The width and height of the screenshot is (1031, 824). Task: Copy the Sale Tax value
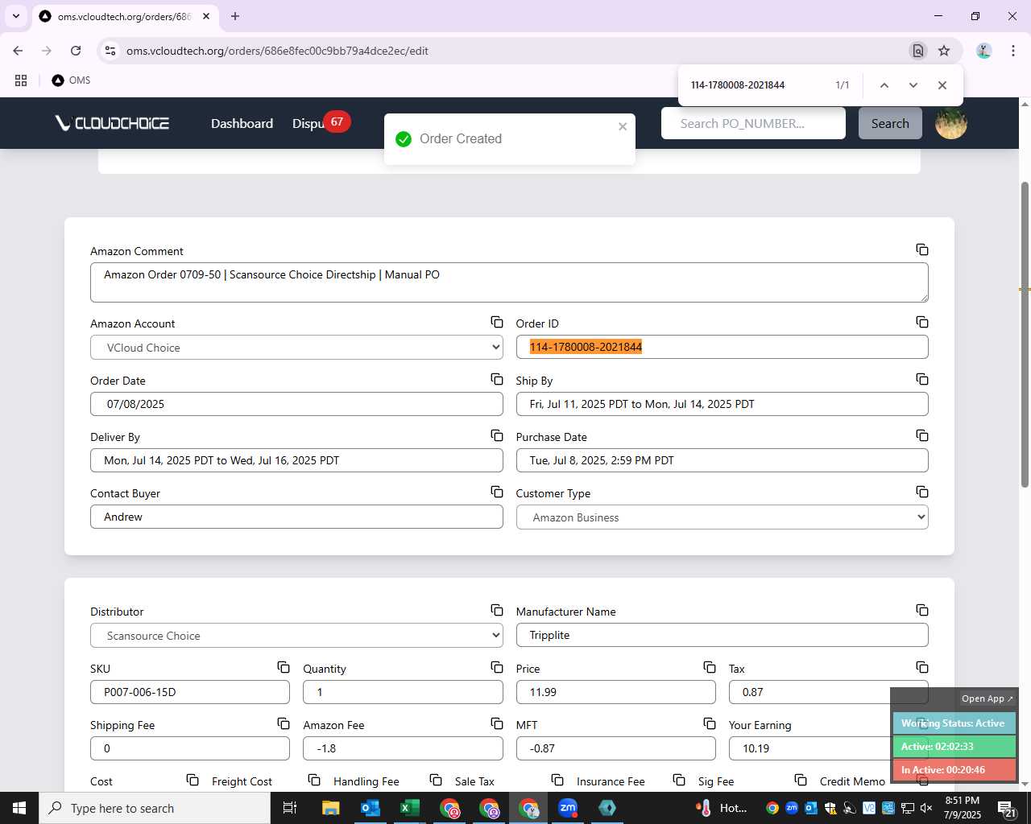click(557, 780)
